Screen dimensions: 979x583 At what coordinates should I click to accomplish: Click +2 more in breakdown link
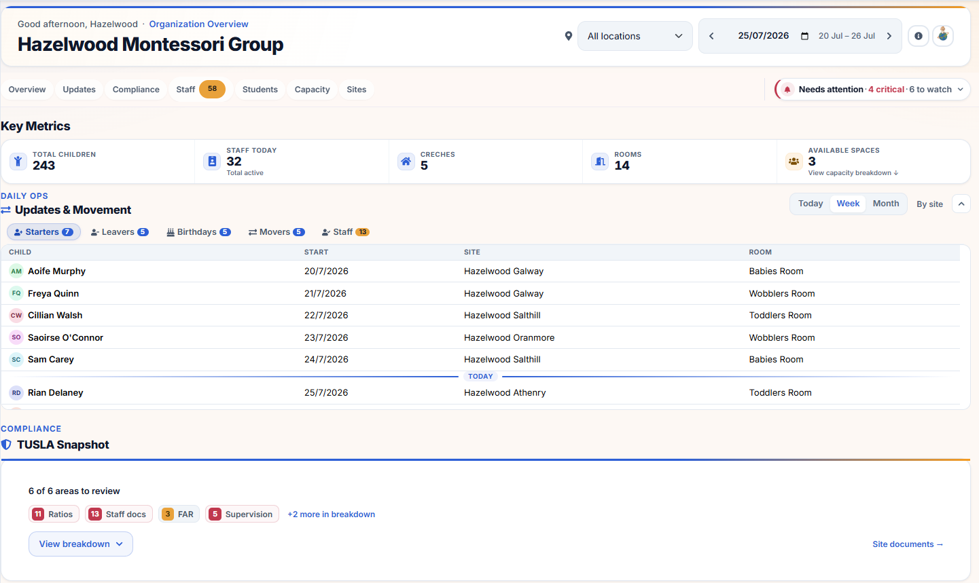pos(331,514)
